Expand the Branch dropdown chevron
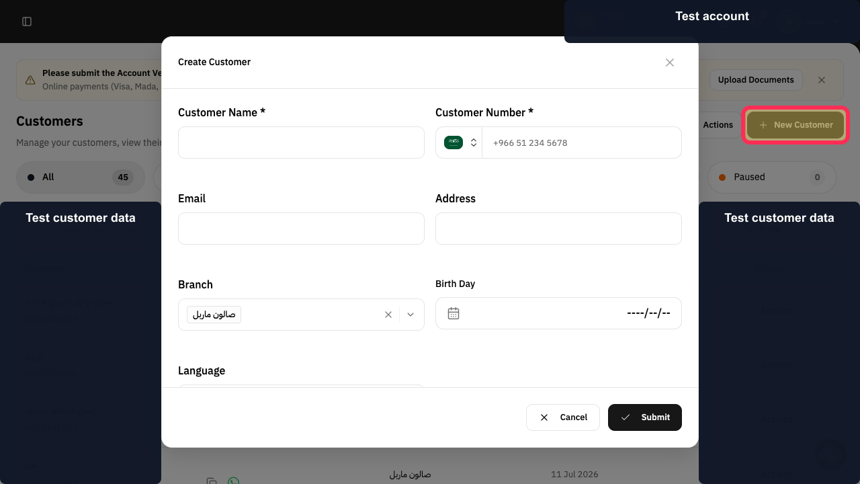Viewport: 860px width, 484px height. pos(411,315)
